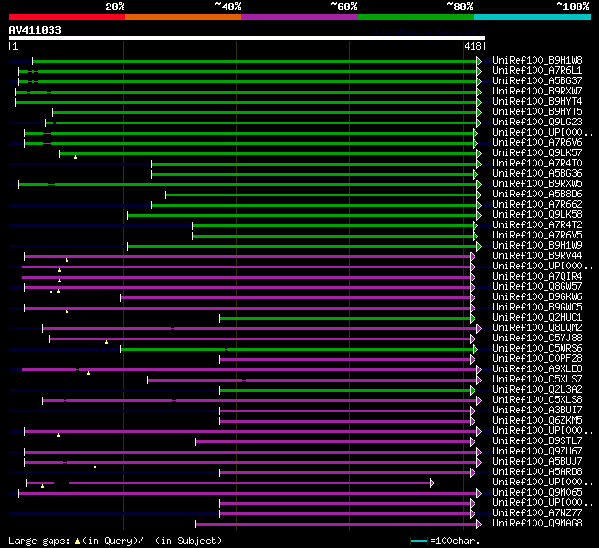Select the UniRef100_Q9LK58 label
This screenshot has width=599, height=548.
(537, 215)
